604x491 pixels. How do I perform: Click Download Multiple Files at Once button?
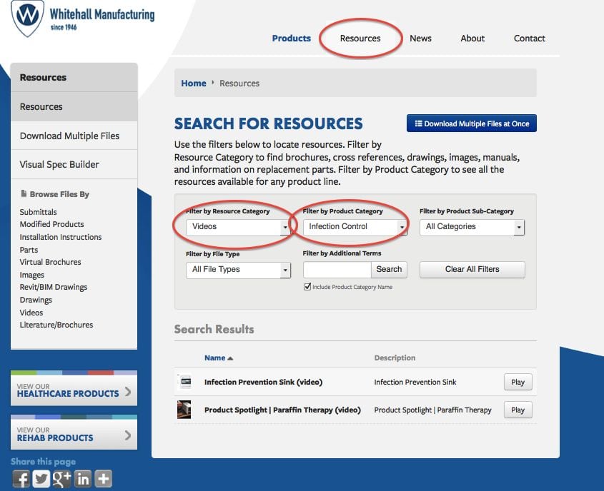tap(472, 123)
